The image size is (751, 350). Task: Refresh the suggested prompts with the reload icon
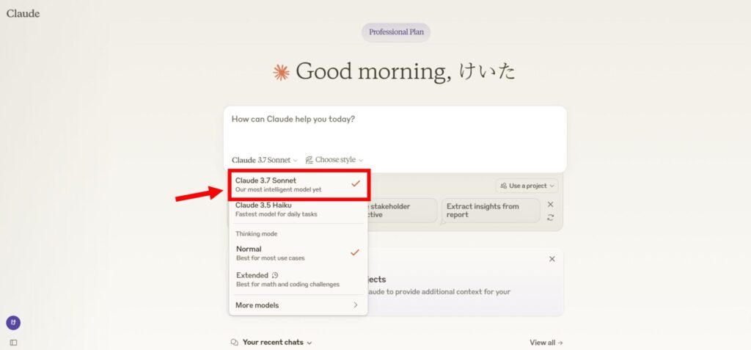550,217
